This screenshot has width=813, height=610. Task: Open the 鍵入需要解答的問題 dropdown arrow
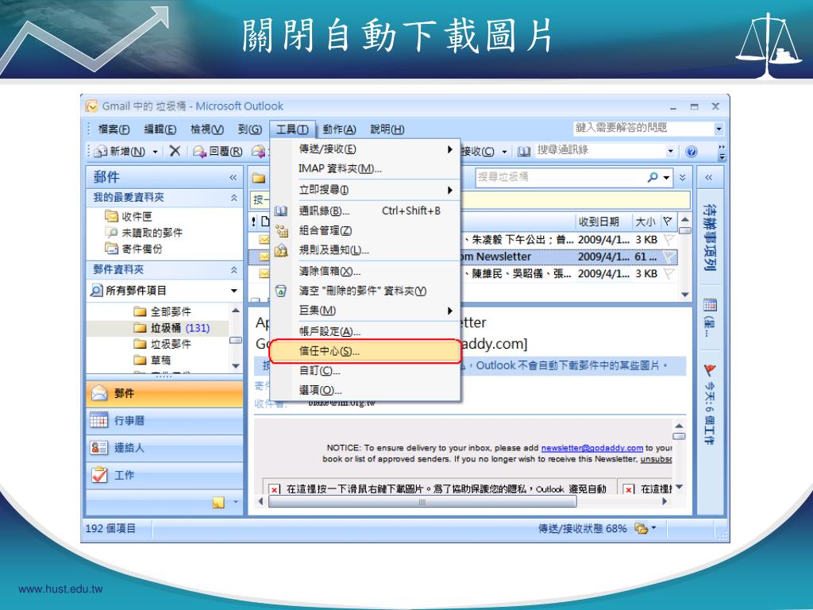pos(719,128)
